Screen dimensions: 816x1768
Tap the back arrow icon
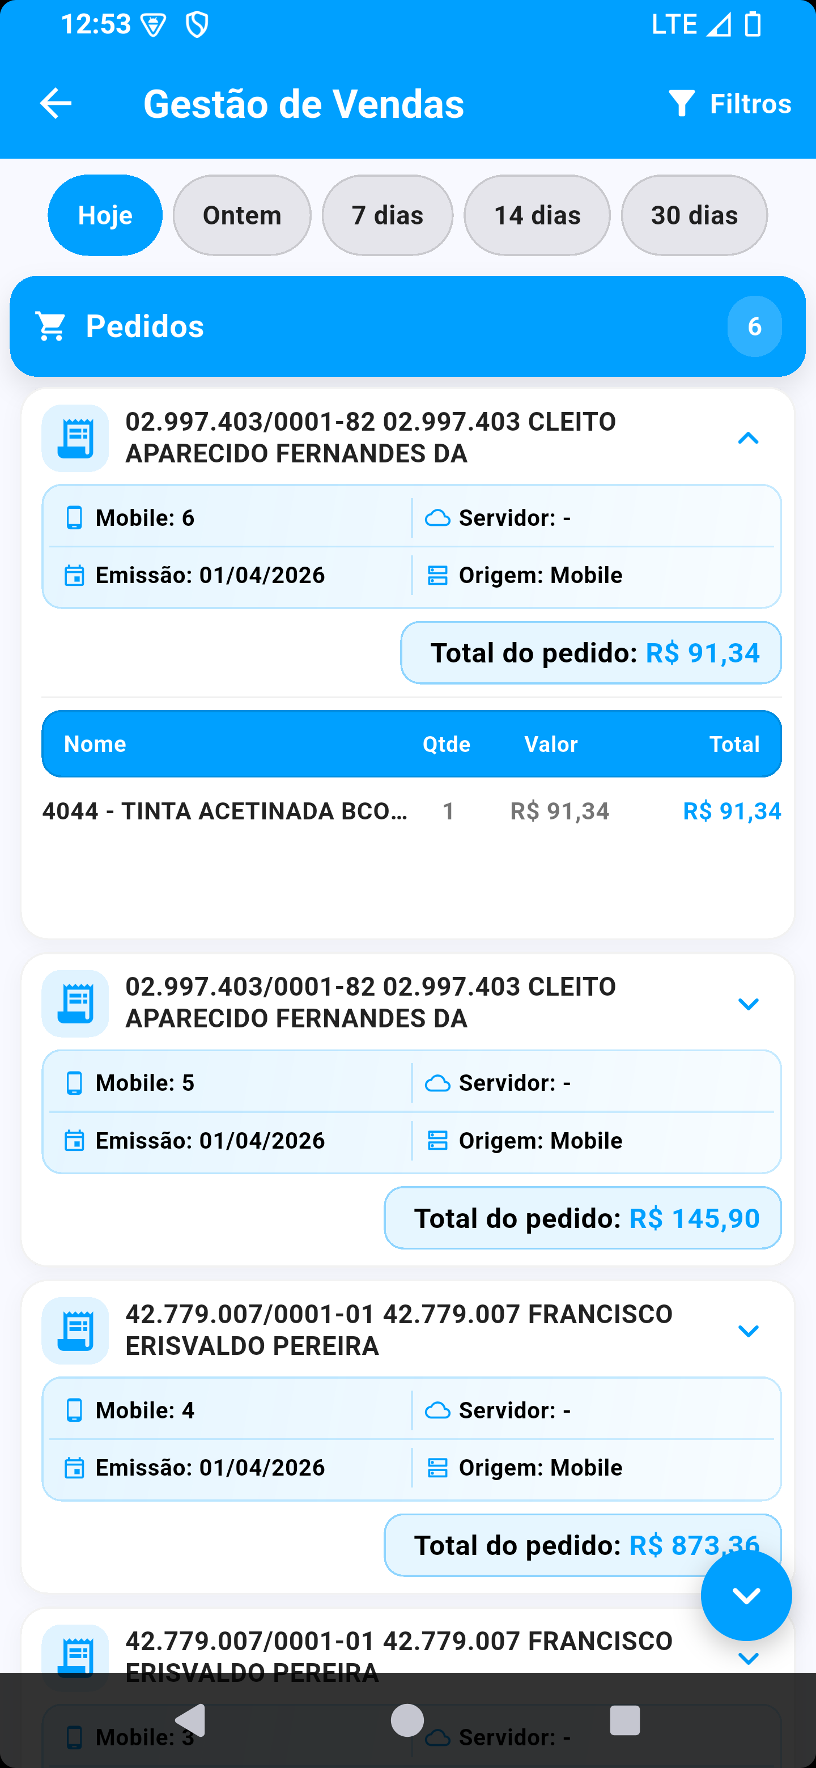[56, 104]
